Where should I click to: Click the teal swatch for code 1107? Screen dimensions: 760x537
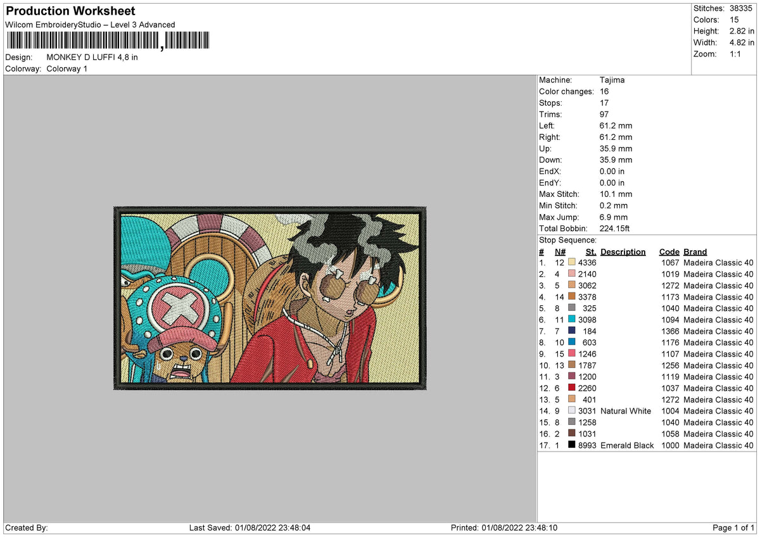pos(572,354)
